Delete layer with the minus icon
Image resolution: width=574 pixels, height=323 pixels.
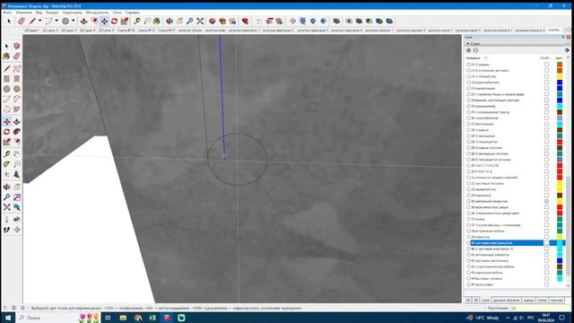click(x=475, y=50)
